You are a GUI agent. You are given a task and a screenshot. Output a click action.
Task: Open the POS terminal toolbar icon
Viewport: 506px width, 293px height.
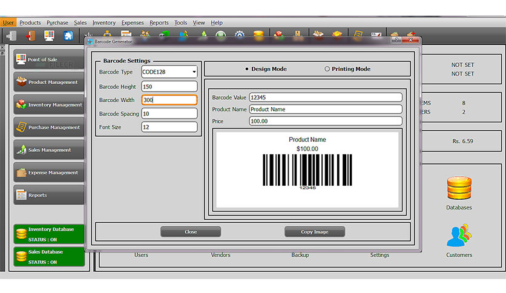49,36
